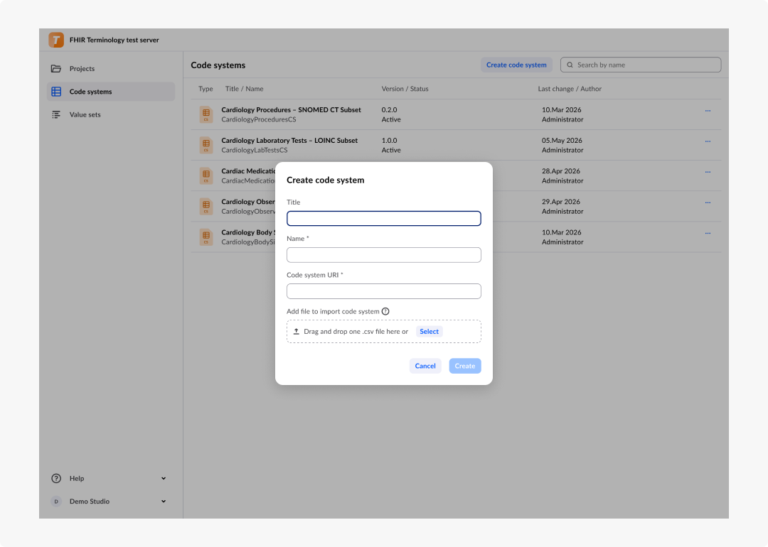Click Cardiology Procedures – SNOMED CT Subset title
Screen dimensions: 768x547
click(x=291, y=109)
